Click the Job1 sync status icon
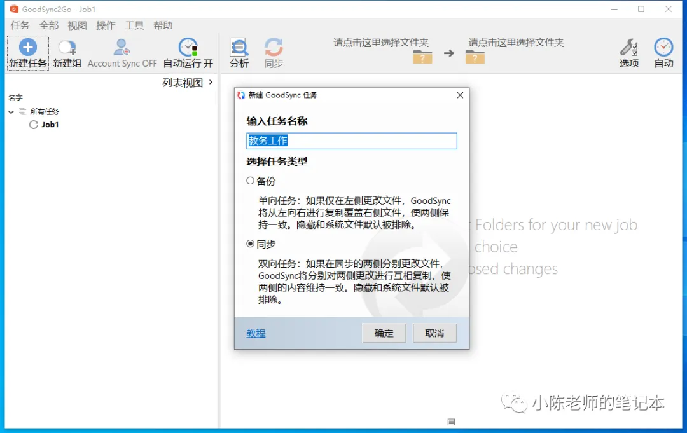 34,125
